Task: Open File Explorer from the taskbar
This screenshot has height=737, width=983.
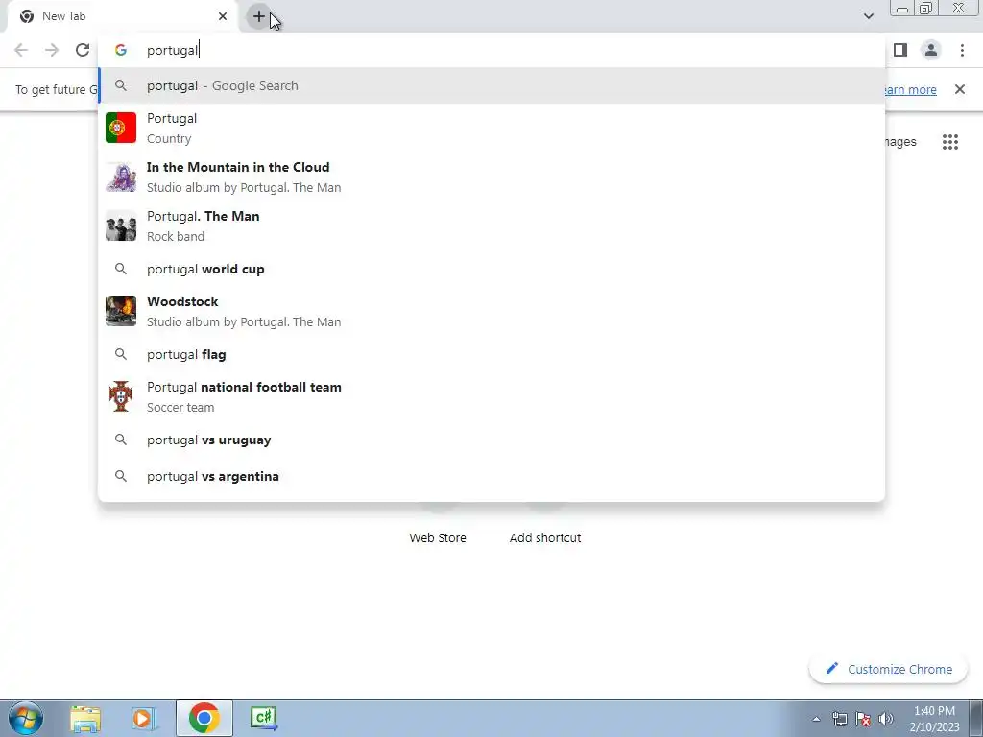Action: (85, 718)
